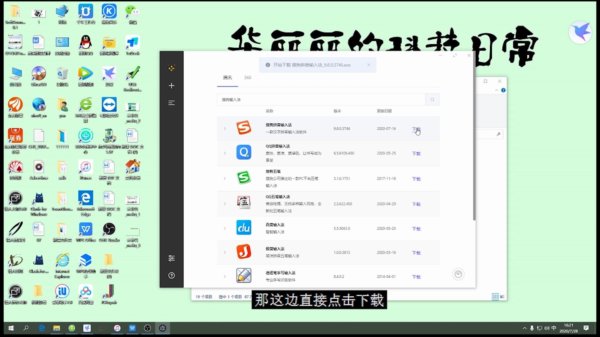
Task: Open File Explorer from the taskbar
Action: 57,328
